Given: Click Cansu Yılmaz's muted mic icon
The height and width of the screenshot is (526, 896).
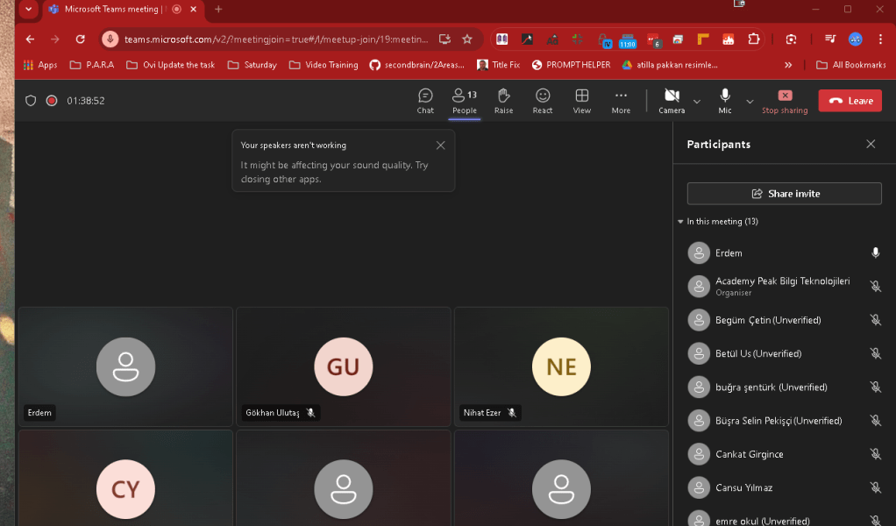Looking at the screenshot, I should point(875,487).
